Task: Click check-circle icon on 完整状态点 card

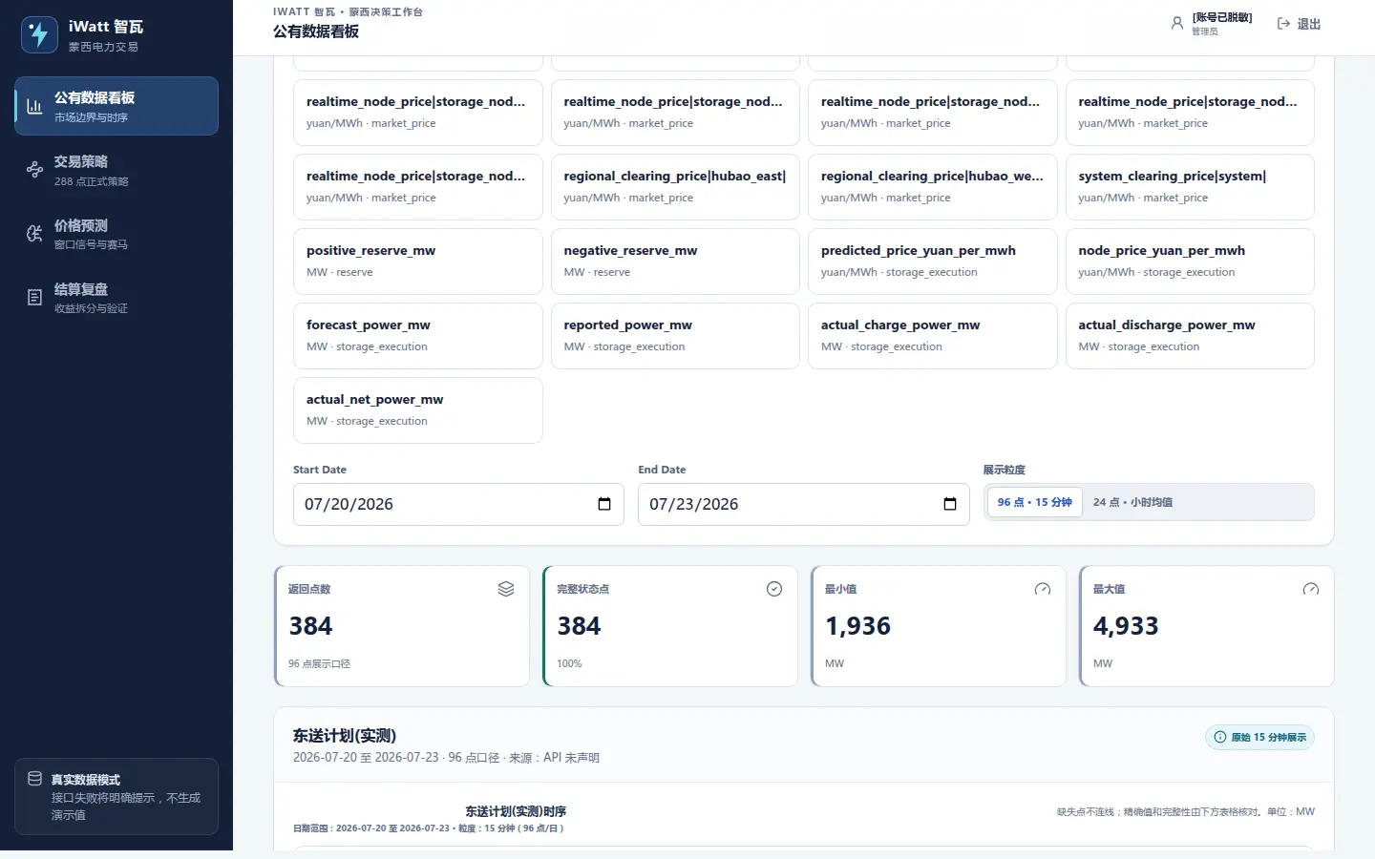Action: [x=774, y=589]
